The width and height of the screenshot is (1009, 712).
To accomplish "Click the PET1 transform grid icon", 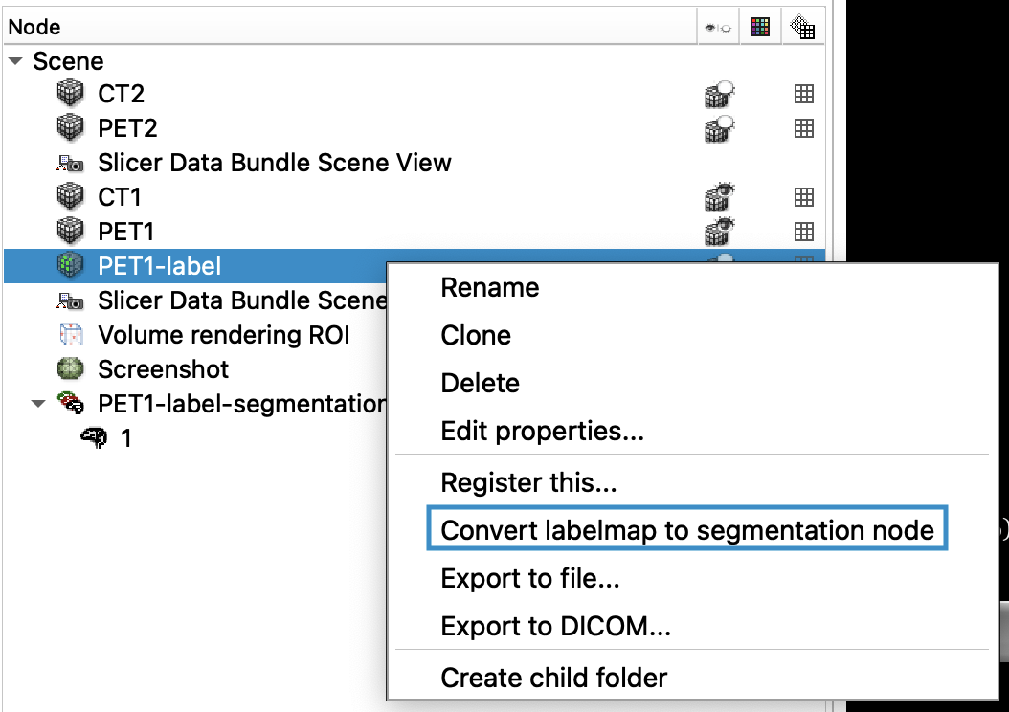I will coord(804,232).
